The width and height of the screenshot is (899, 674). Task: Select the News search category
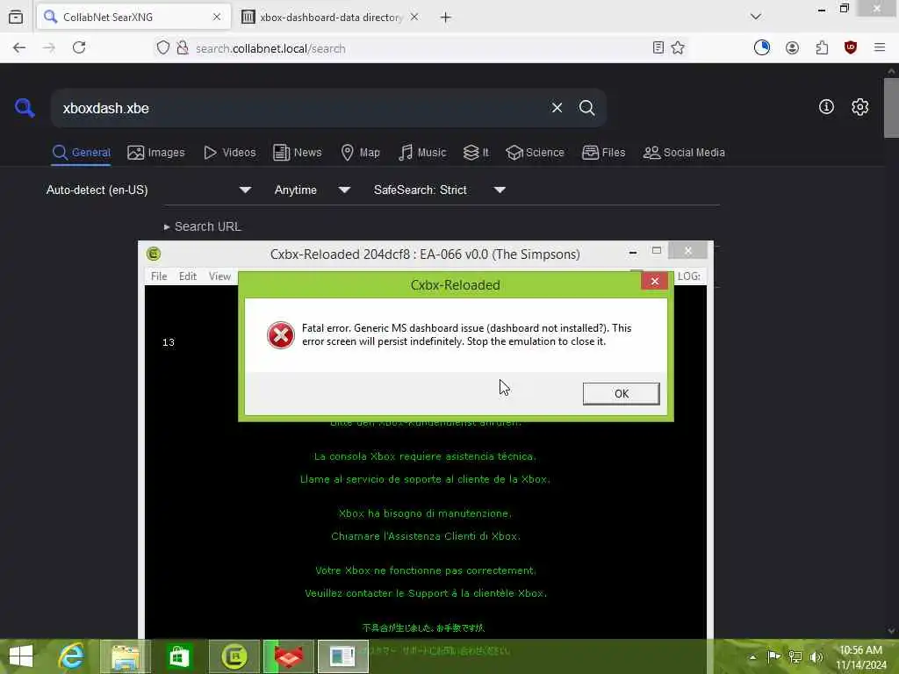pyautogui.click(x=297, y=153)
